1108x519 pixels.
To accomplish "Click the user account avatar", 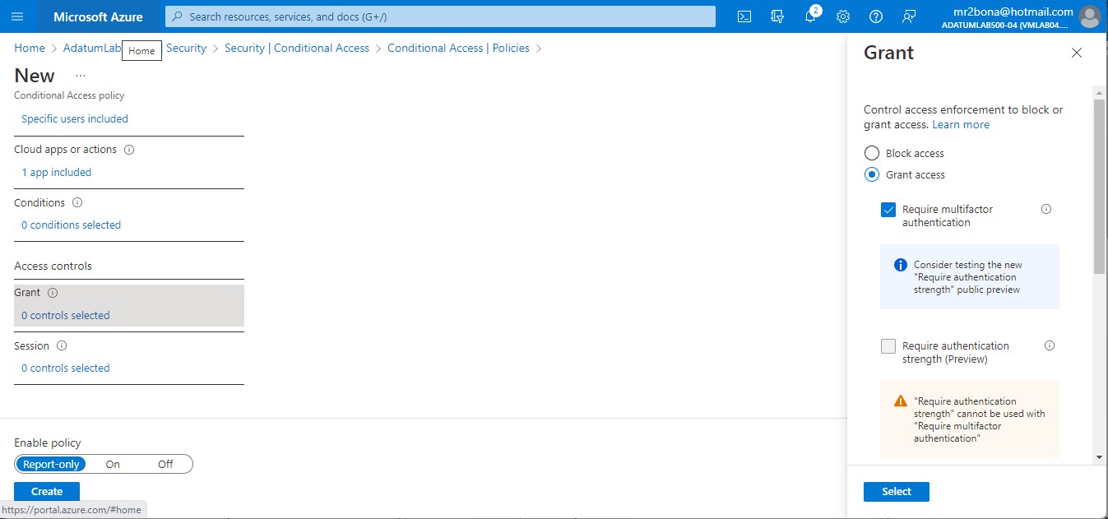I will click(x=1089, y=16).
